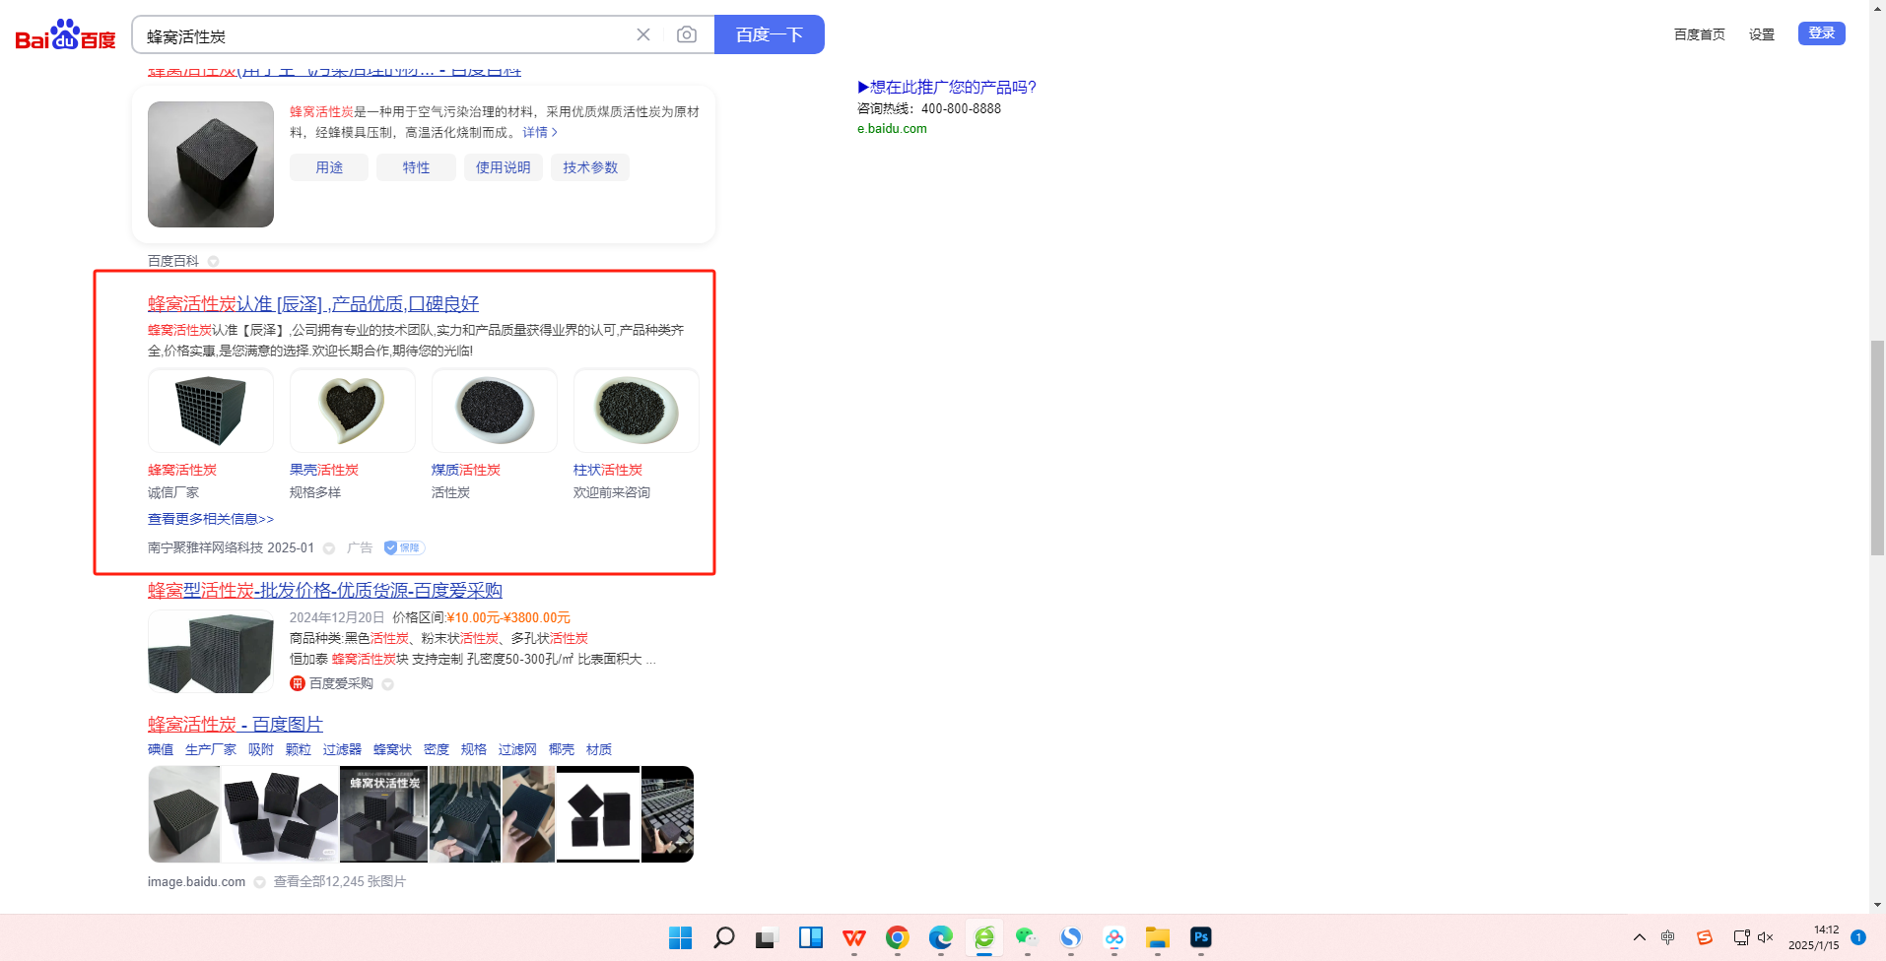The height and width of the screenshot is (961, 1886).
Task: Open the 蜂窝型活性炭-批发价格 result title
Action: click(325, 591)
